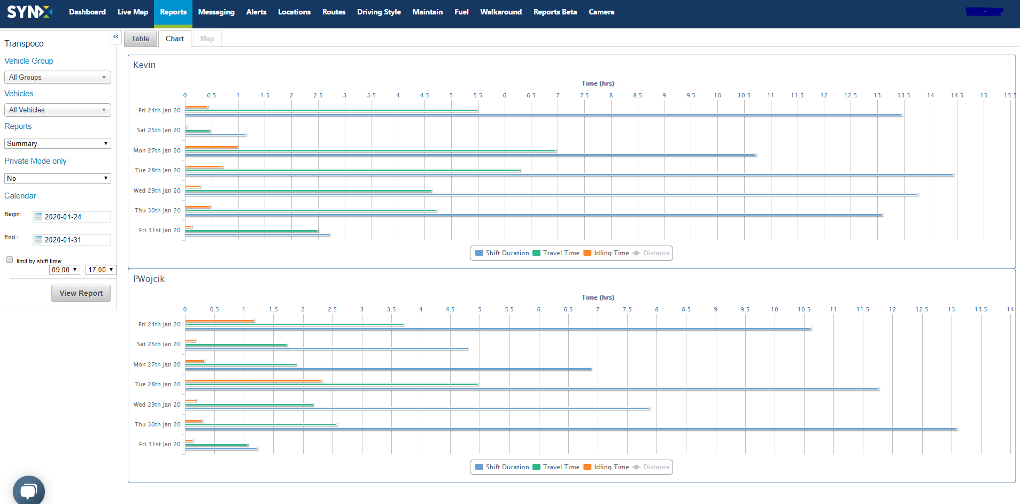This screenshot has height=504, width=1020.
Task: Click the SYNX logo
Action: click(x=30, y=12)
